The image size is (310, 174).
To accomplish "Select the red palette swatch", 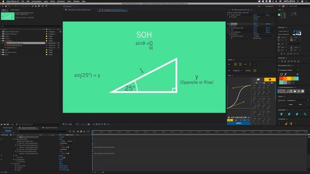I will point(281,79).
